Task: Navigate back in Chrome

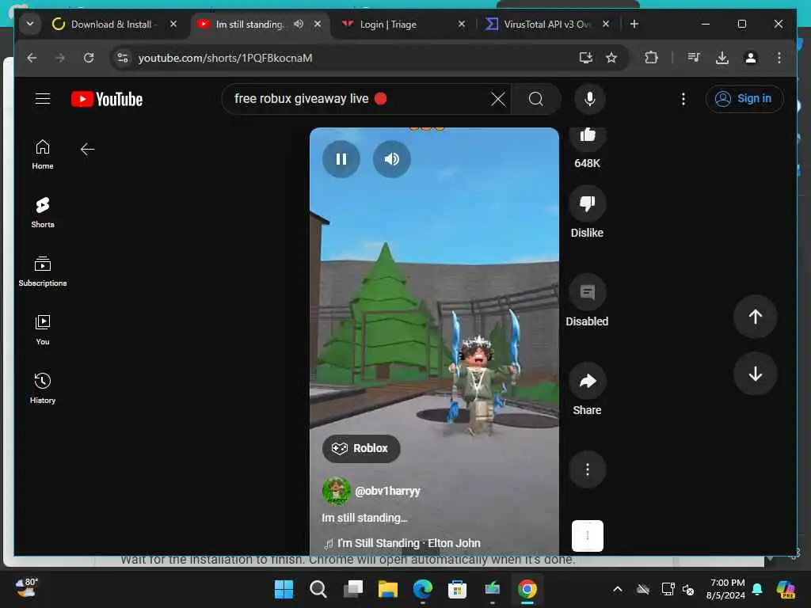Action: (x=32, y=58)
